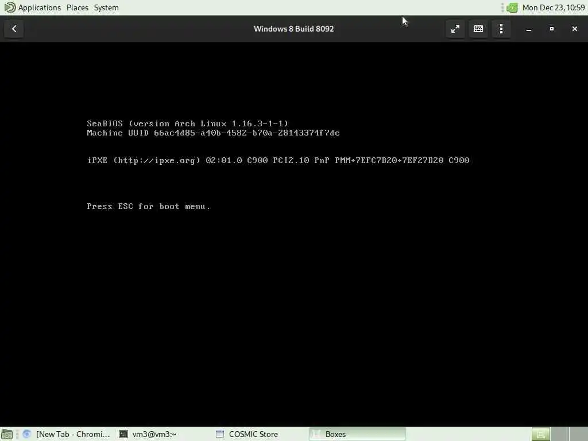Image resolution: width=588 pixels, height=441 pixels.
Task: Open the Places menu
Action: 78,7
